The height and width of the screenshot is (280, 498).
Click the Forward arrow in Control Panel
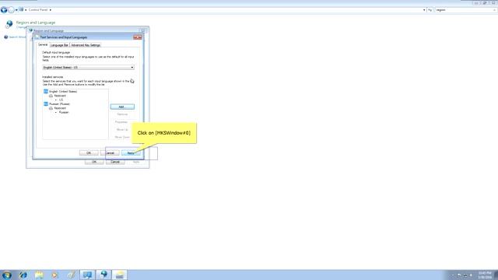click(11, 10)
